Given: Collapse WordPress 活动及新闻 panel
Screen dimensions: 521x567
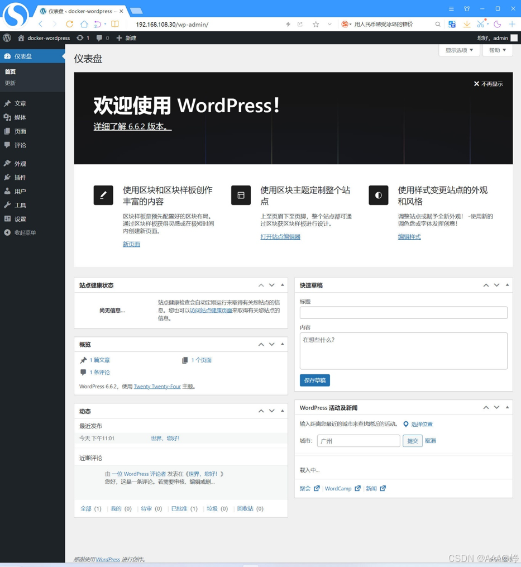Looking at the screenshot, I should pyautogui.click(x=507, y=407).
